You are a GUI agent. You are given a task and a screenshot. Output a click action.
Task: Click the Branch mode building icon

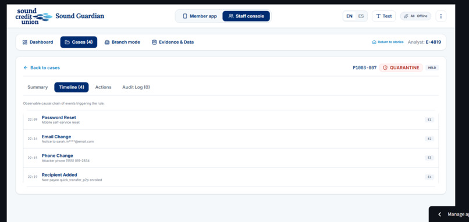[x=107, y=42]
